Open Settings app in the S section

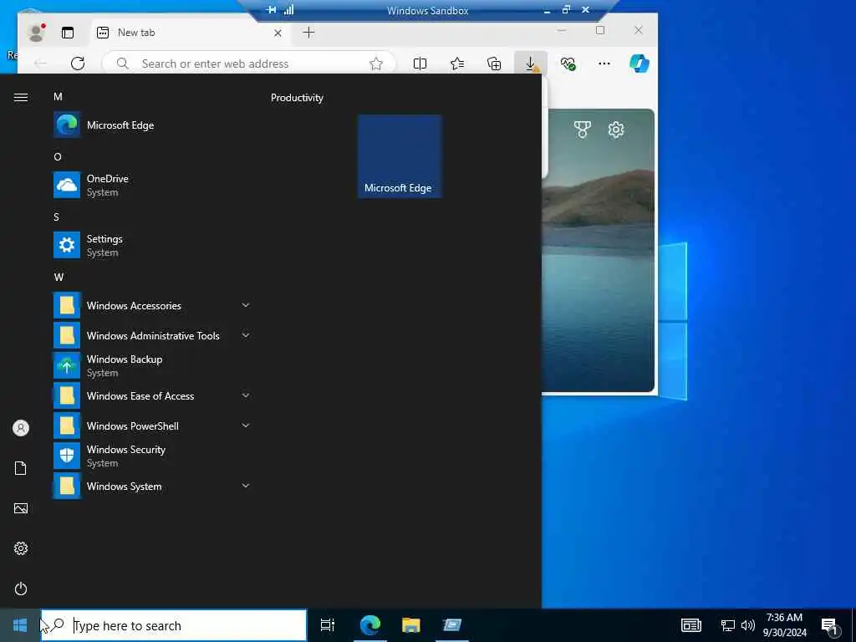152,245
